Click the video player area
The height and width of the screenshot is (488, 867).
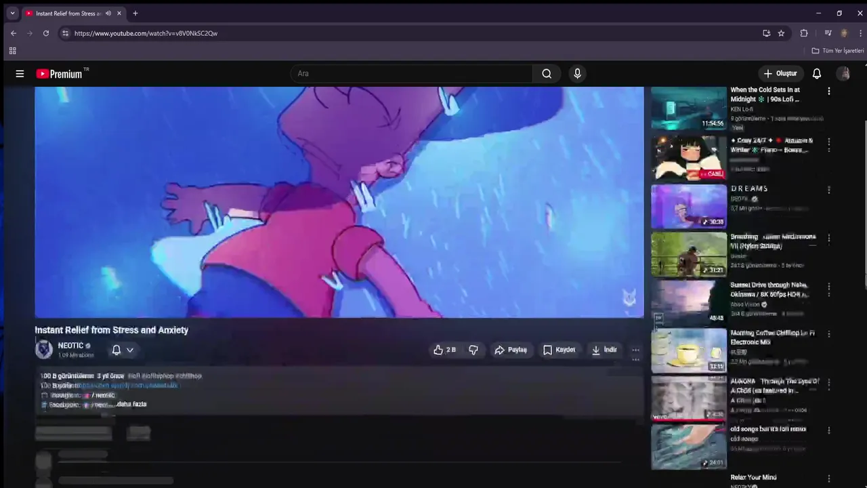pos(339,202)
